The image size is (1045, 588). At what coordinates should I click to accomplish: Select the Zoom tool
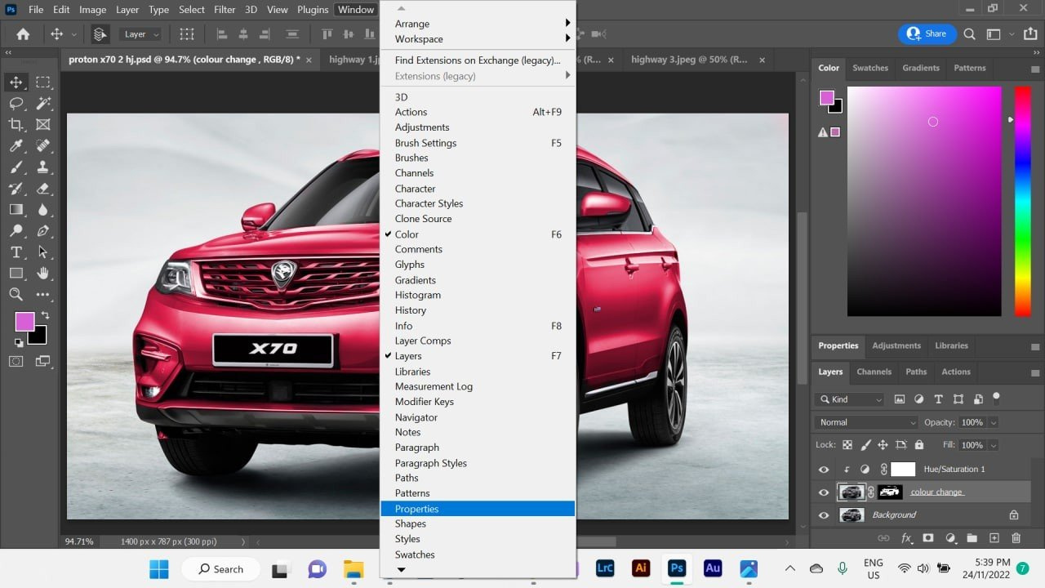click(16, 294)
